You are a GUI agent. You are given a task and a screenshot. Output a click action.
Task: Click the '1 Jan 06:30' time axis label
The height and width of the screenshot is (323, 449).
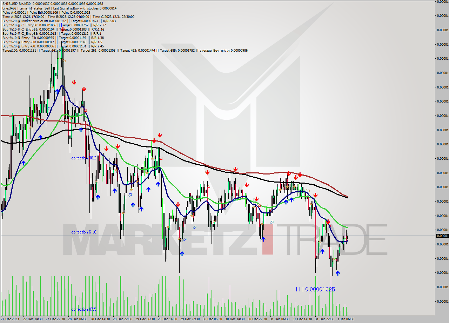coord(346,319)
